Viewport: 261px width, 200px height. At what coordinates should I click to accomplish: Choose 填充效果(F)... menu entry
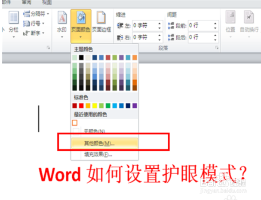point(104,155)
